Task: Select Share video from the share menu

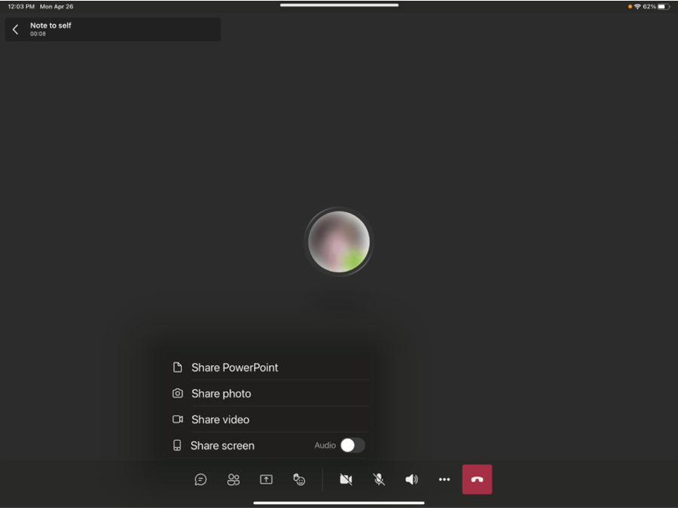Action: pyautogui.click(x=220, y=420)
